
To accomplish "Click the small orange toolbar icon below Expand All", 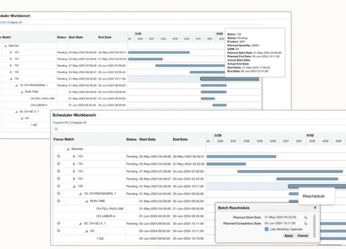I will [55, 128].
